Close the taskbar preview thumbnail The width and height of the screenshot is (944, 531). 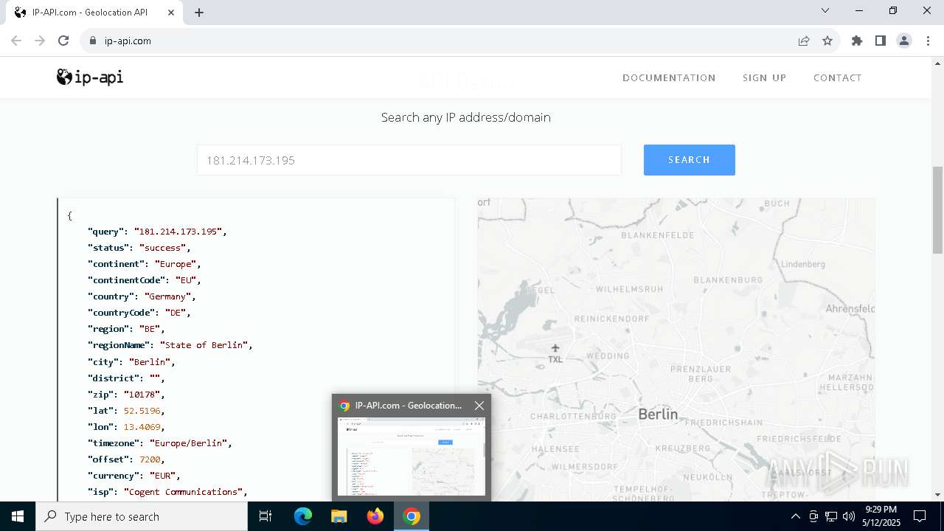click(x=479, y=406)
